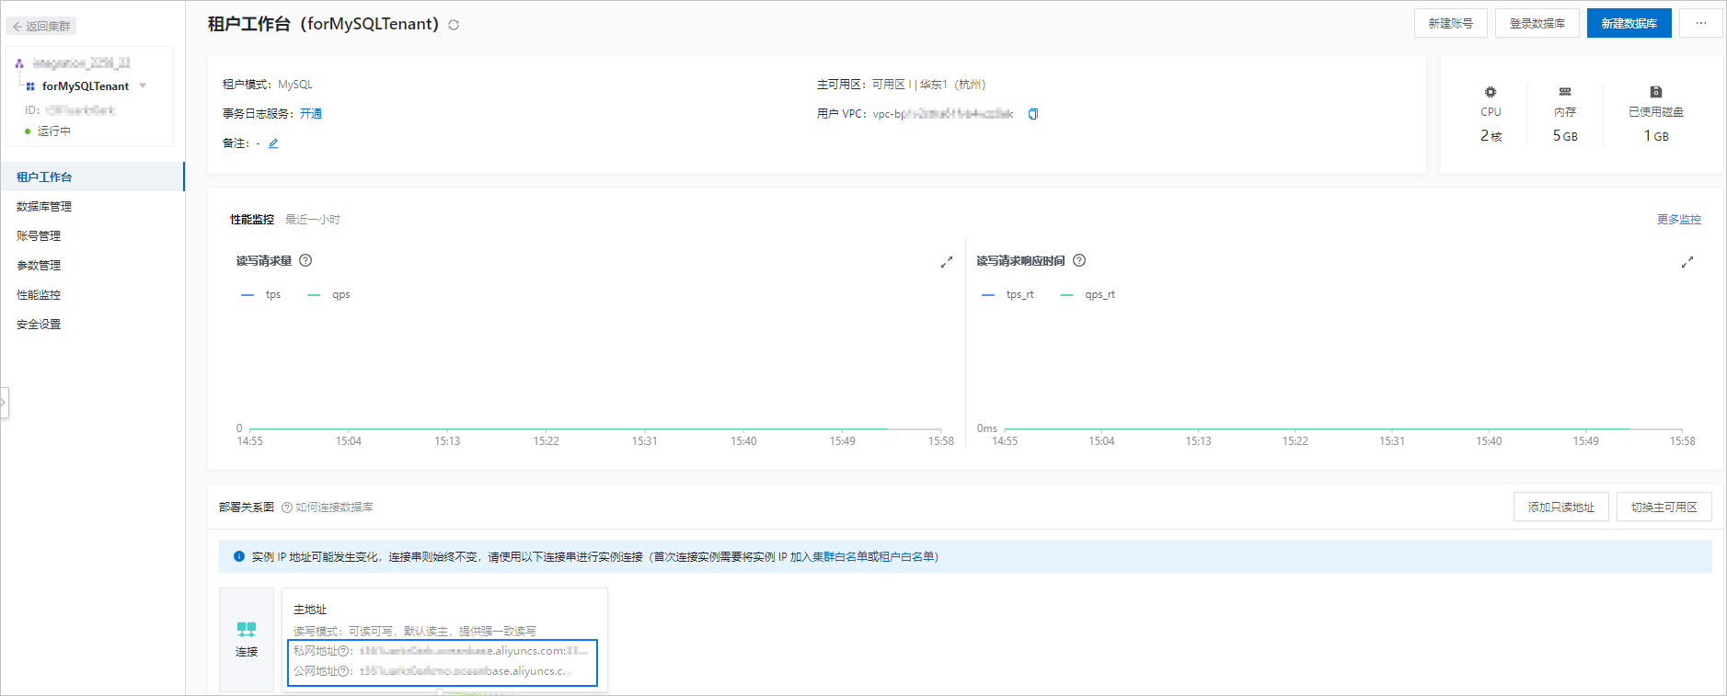Open the tenant dropdown next to forMySQLTenant
The image size is (1727, 696).
(x=143, y=86)
